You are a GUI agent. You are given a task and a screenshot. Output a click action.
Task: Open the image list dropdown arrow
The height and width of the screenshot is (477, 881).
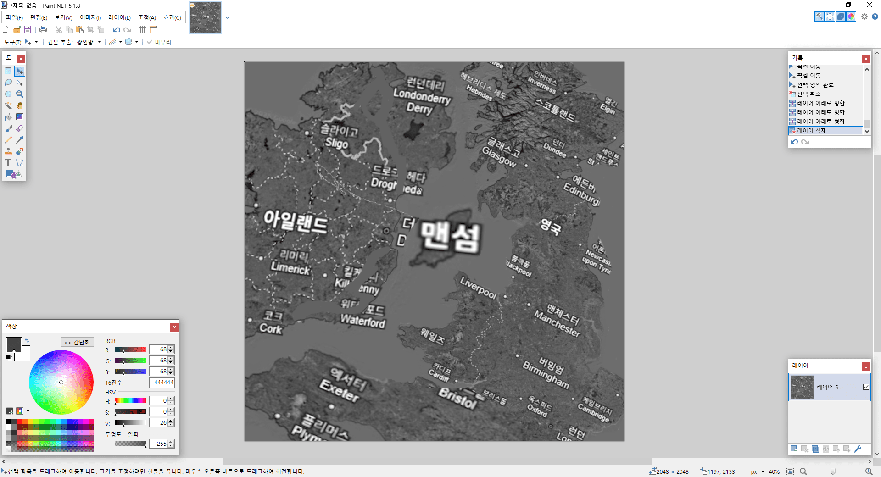pyautogui.click(x=227, y=17)
